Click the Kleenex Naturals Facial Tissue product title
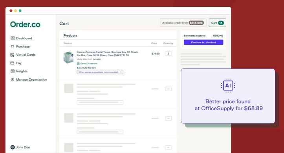 (108, 53)
